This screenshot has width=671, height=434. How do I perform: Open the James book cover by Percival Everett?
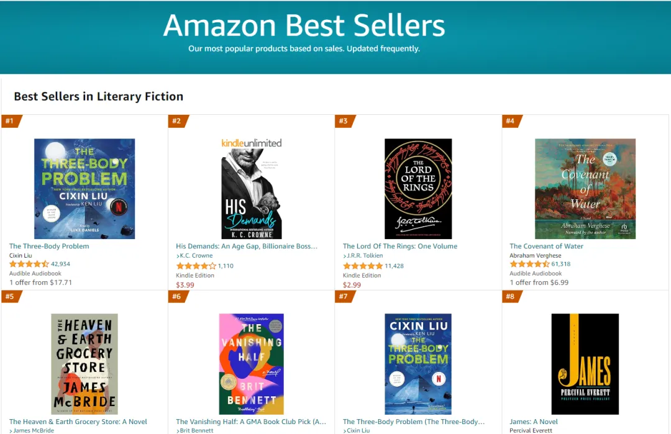pos(585,364)
